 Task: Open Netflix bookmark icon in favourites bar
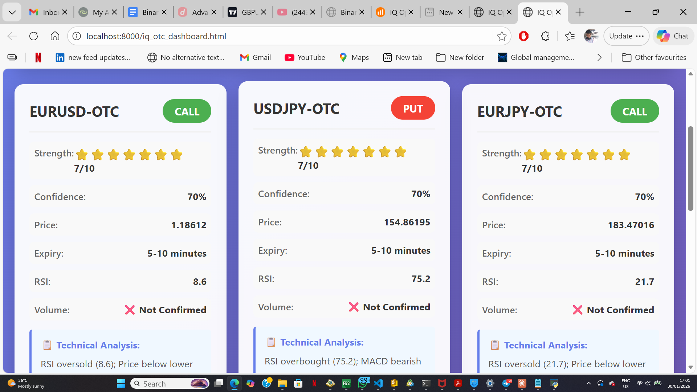pyautogui.click(x=38, y=57)
